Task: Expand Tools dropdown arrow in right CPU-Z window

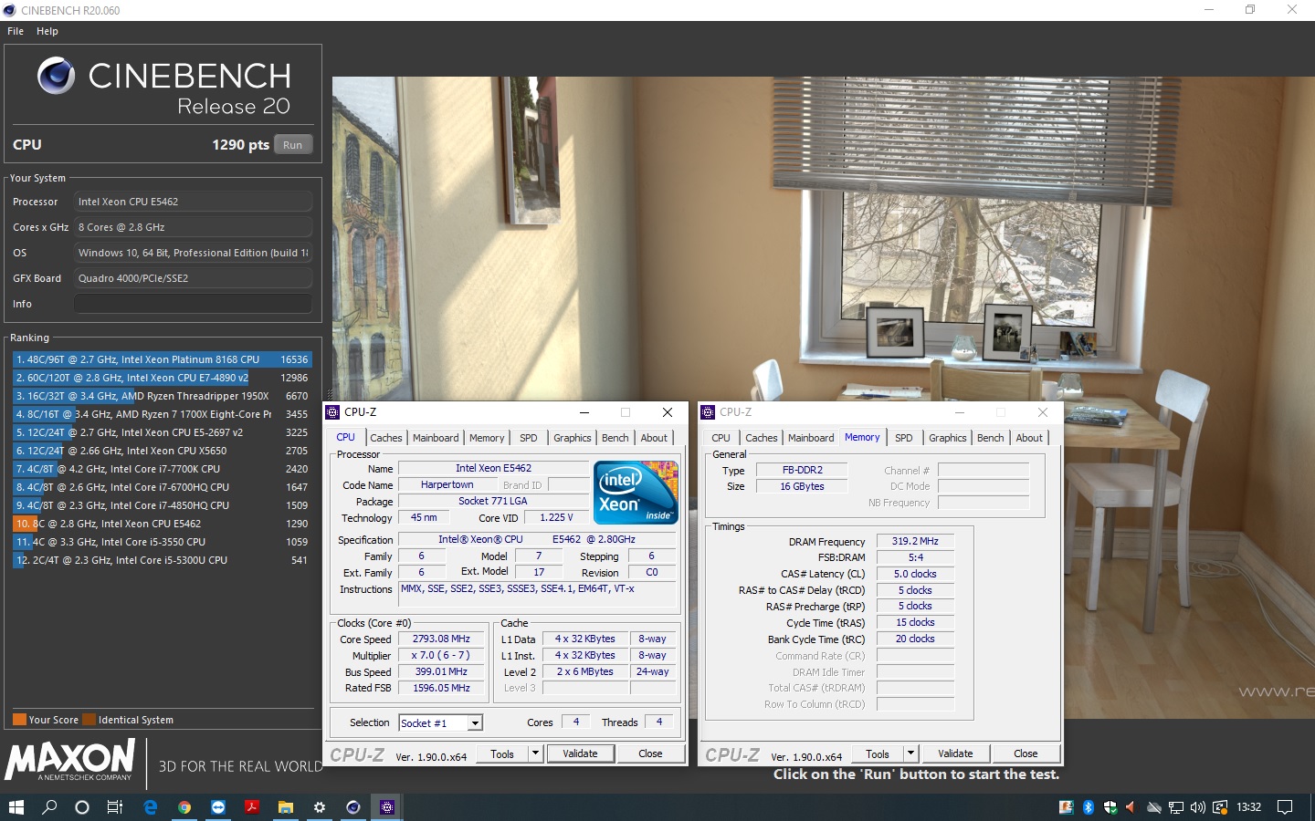Action: point(910,753)
